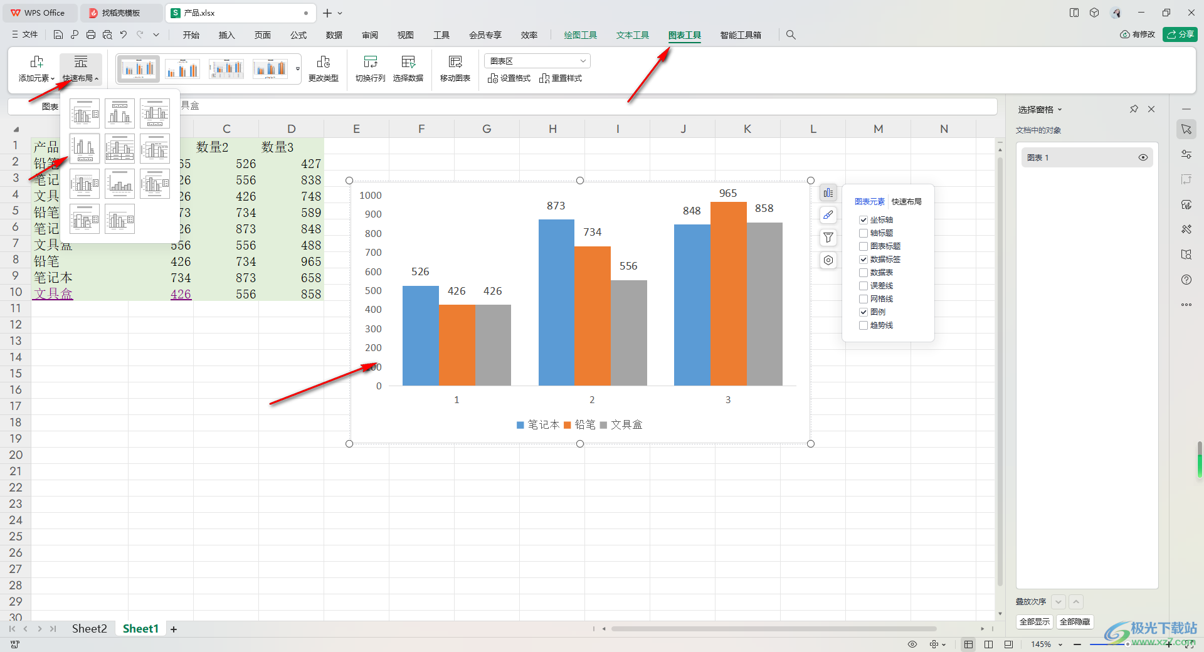This screenshot has width=1204, height=652.
Task: Click the chart settings hexagon floating button
Action: [828, 260]
